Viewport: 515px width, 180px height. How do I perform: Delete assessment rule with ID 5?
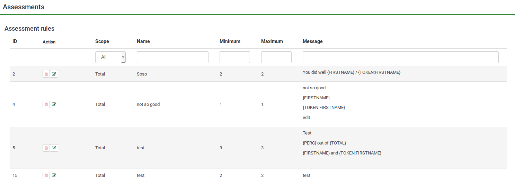(x=46, y=148)
